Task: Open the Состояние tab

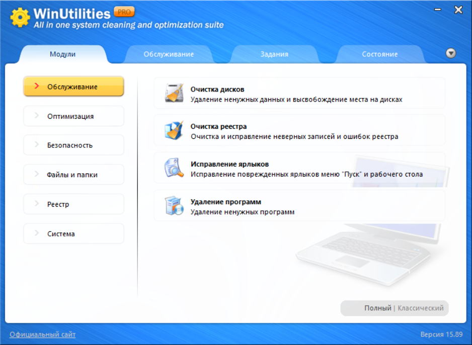Action: 379,54
